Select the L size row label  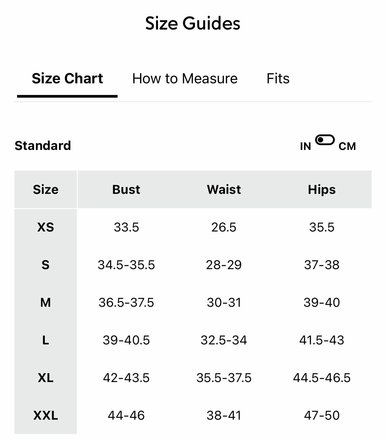pyautogui.click(x=45, y=340)
